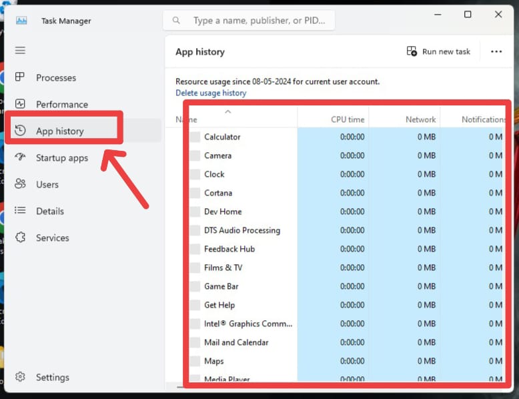Click the Maps app icon
Image resolution: width=519 pixels, height=399 pixels.
point(195,361)
